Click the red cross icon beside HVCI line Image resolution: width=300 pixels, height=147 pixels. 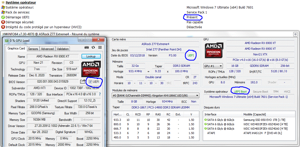pyautogui.click(x=3, y=27)
